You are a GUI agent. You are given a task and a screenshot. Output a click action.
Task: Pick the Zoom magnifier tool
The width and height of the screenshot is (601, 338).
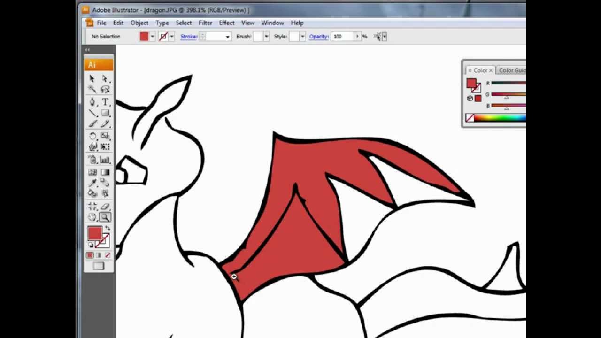point(105,217)
